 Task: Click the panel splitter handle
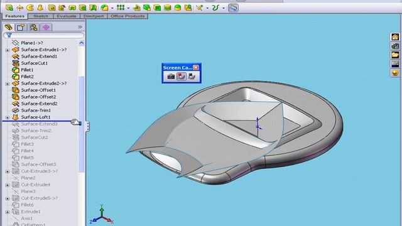click(87, 126)
